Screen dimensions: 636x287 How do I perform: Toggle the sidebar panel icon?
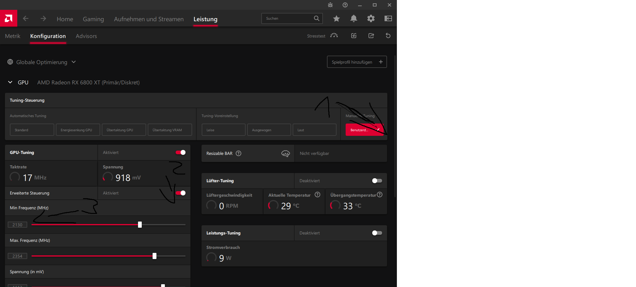[x=388, y=18]
